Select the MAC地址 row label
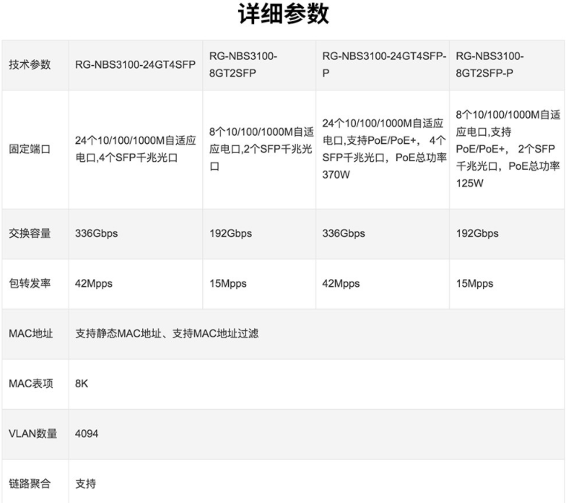 click(x=31, y=333)
